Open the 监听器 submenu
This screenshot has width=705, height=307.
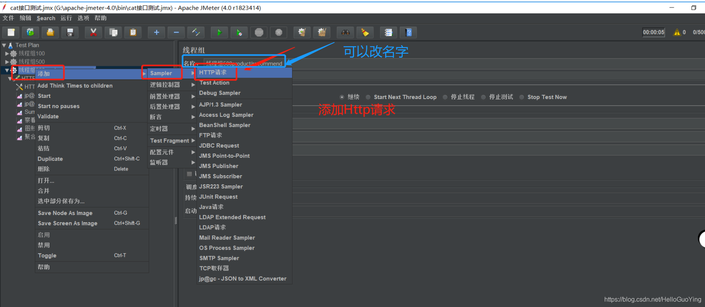point(172,163)
